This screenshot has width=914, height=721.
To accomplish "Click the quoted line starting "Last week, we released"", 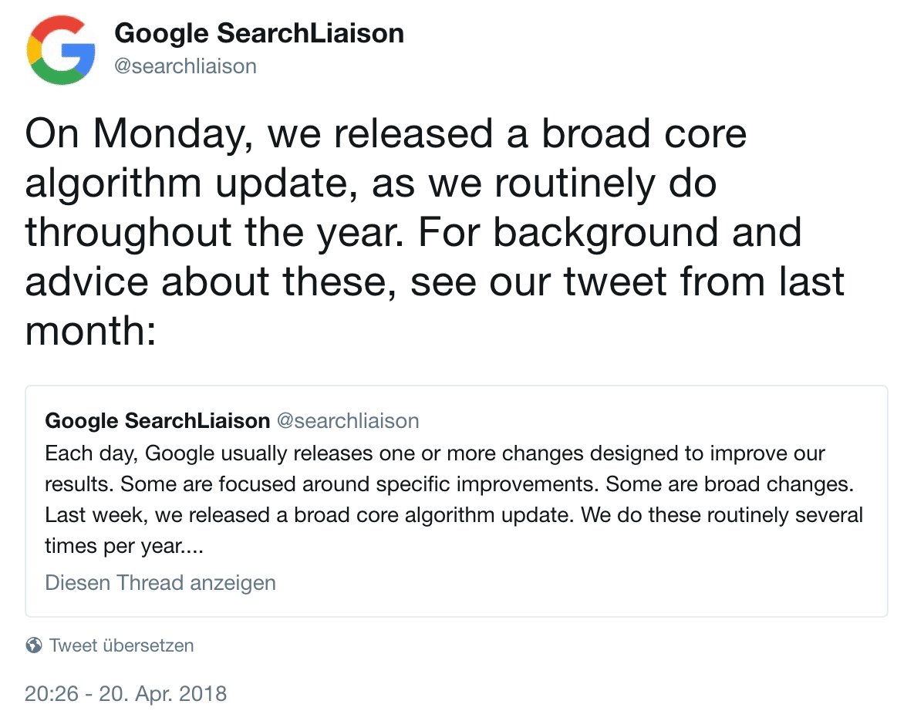I will tap(454, 515).
